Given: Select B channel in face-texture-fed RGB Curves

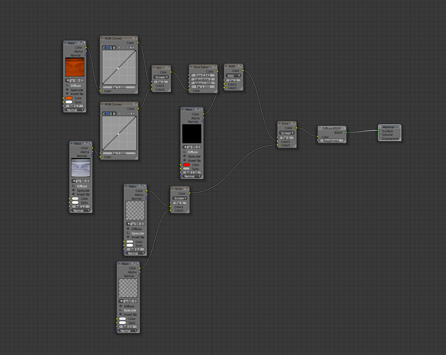Looking at the screenshot, I should coord(114,113).
